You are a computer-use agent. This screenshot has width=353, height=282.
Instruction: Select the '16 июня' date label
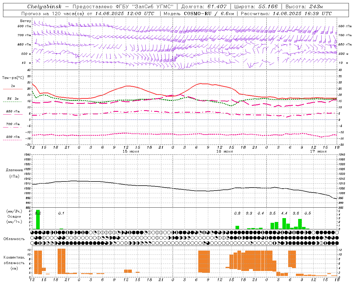[224, 151]
